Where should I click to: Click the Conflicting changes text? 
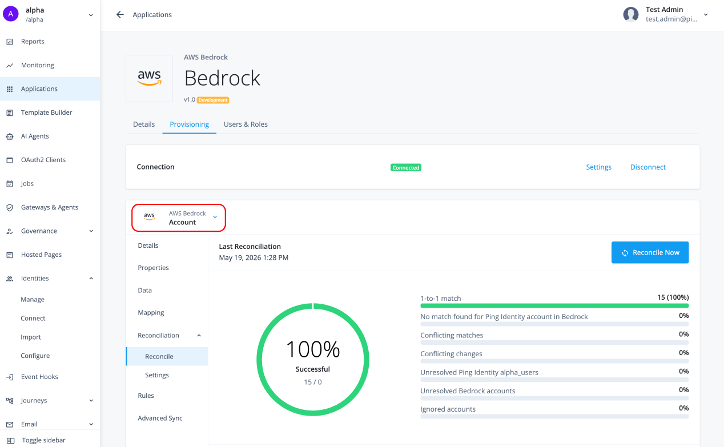click(x=451, y=354)
